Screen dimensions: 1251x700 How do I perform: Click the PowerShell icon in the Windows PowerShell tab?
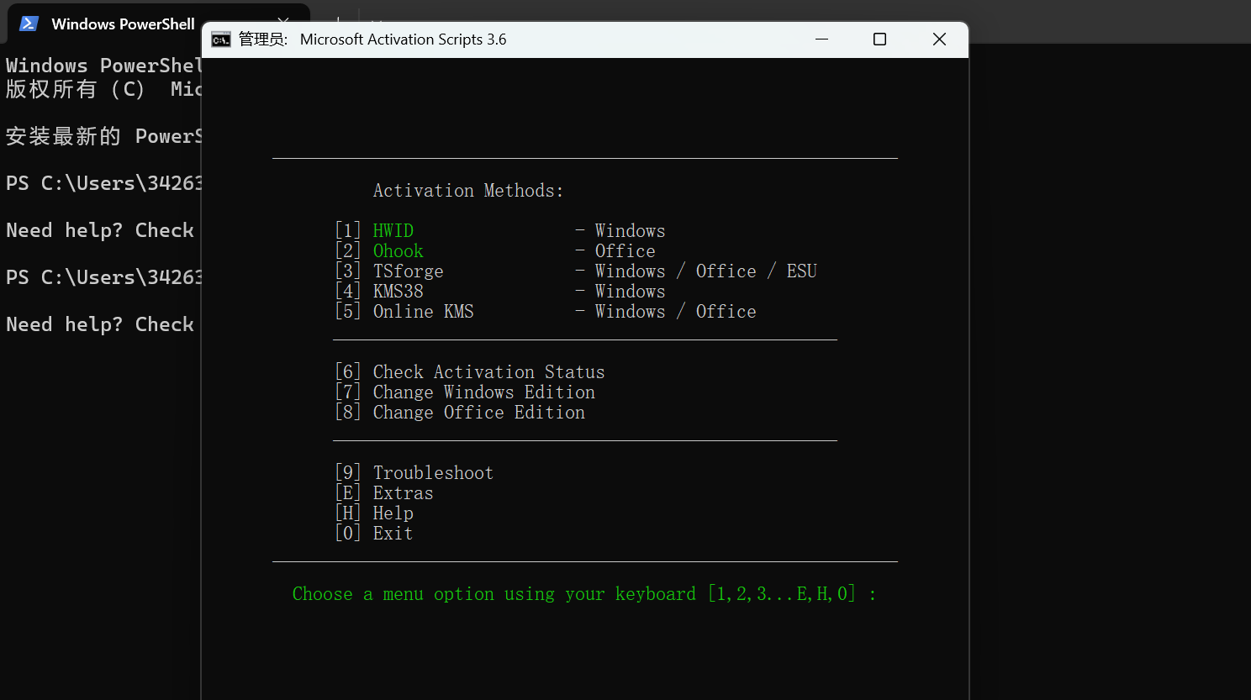tap(29, 24)
